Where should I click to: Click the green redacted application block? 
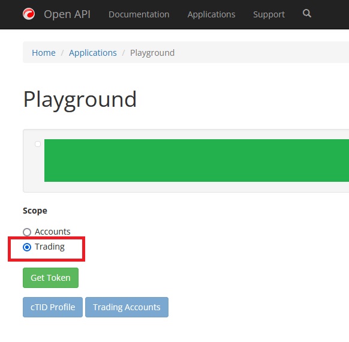point(197,160)
